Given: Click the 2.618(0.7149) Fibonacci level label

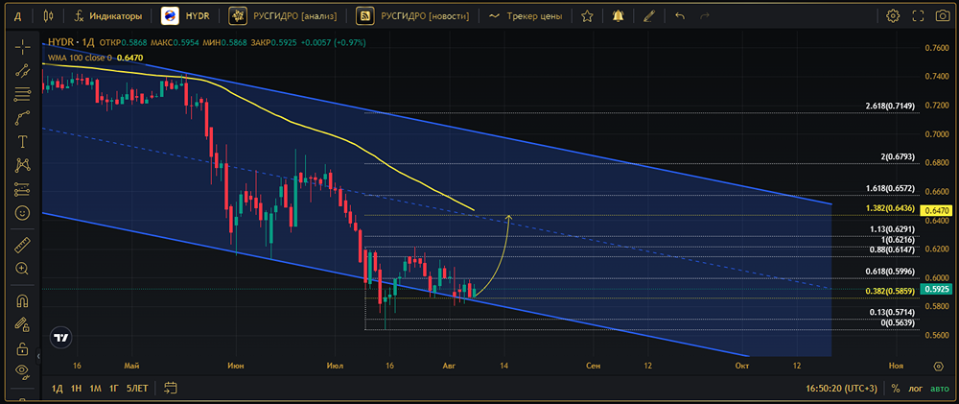Looking at the screenshot, I should click(x=890, y=107).
